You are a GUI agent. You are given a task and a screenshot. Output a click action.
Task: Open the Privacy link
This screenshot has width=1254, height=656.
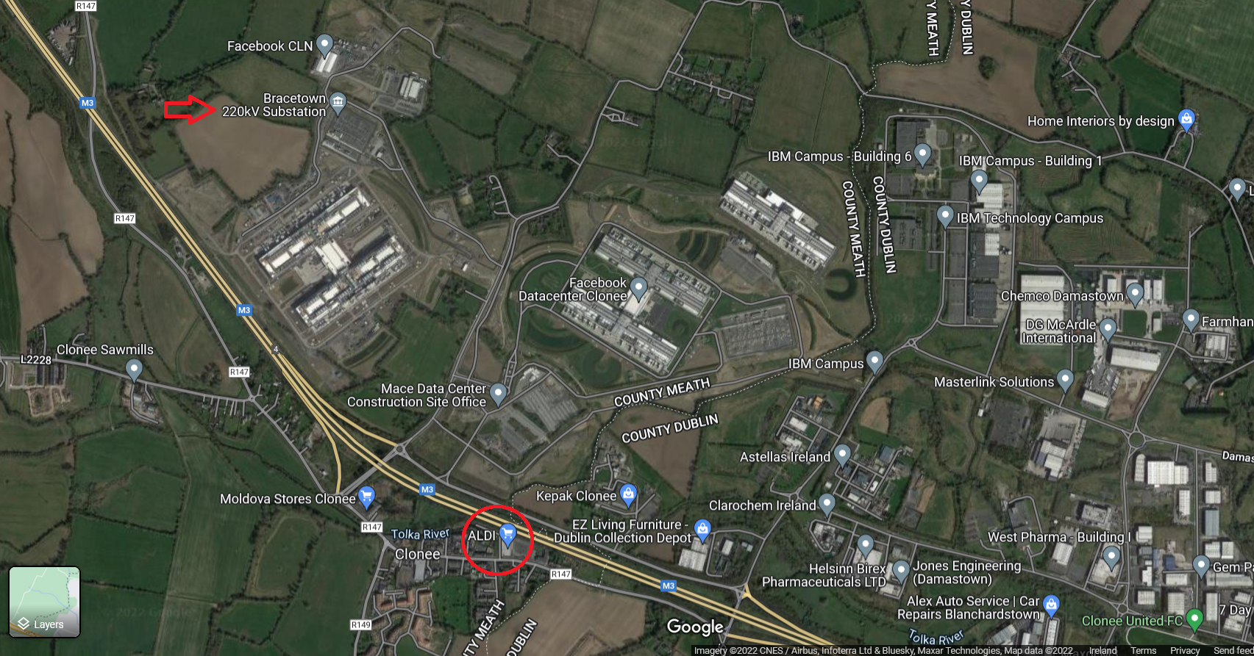[x=1185, y=651]
